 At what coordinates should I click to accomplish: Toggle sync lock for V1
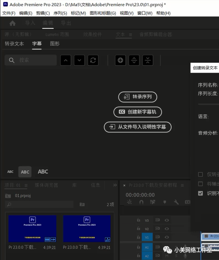point(157,237)
